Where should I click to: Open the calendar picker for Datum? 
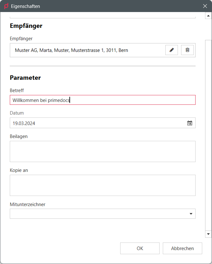(190, 123)
